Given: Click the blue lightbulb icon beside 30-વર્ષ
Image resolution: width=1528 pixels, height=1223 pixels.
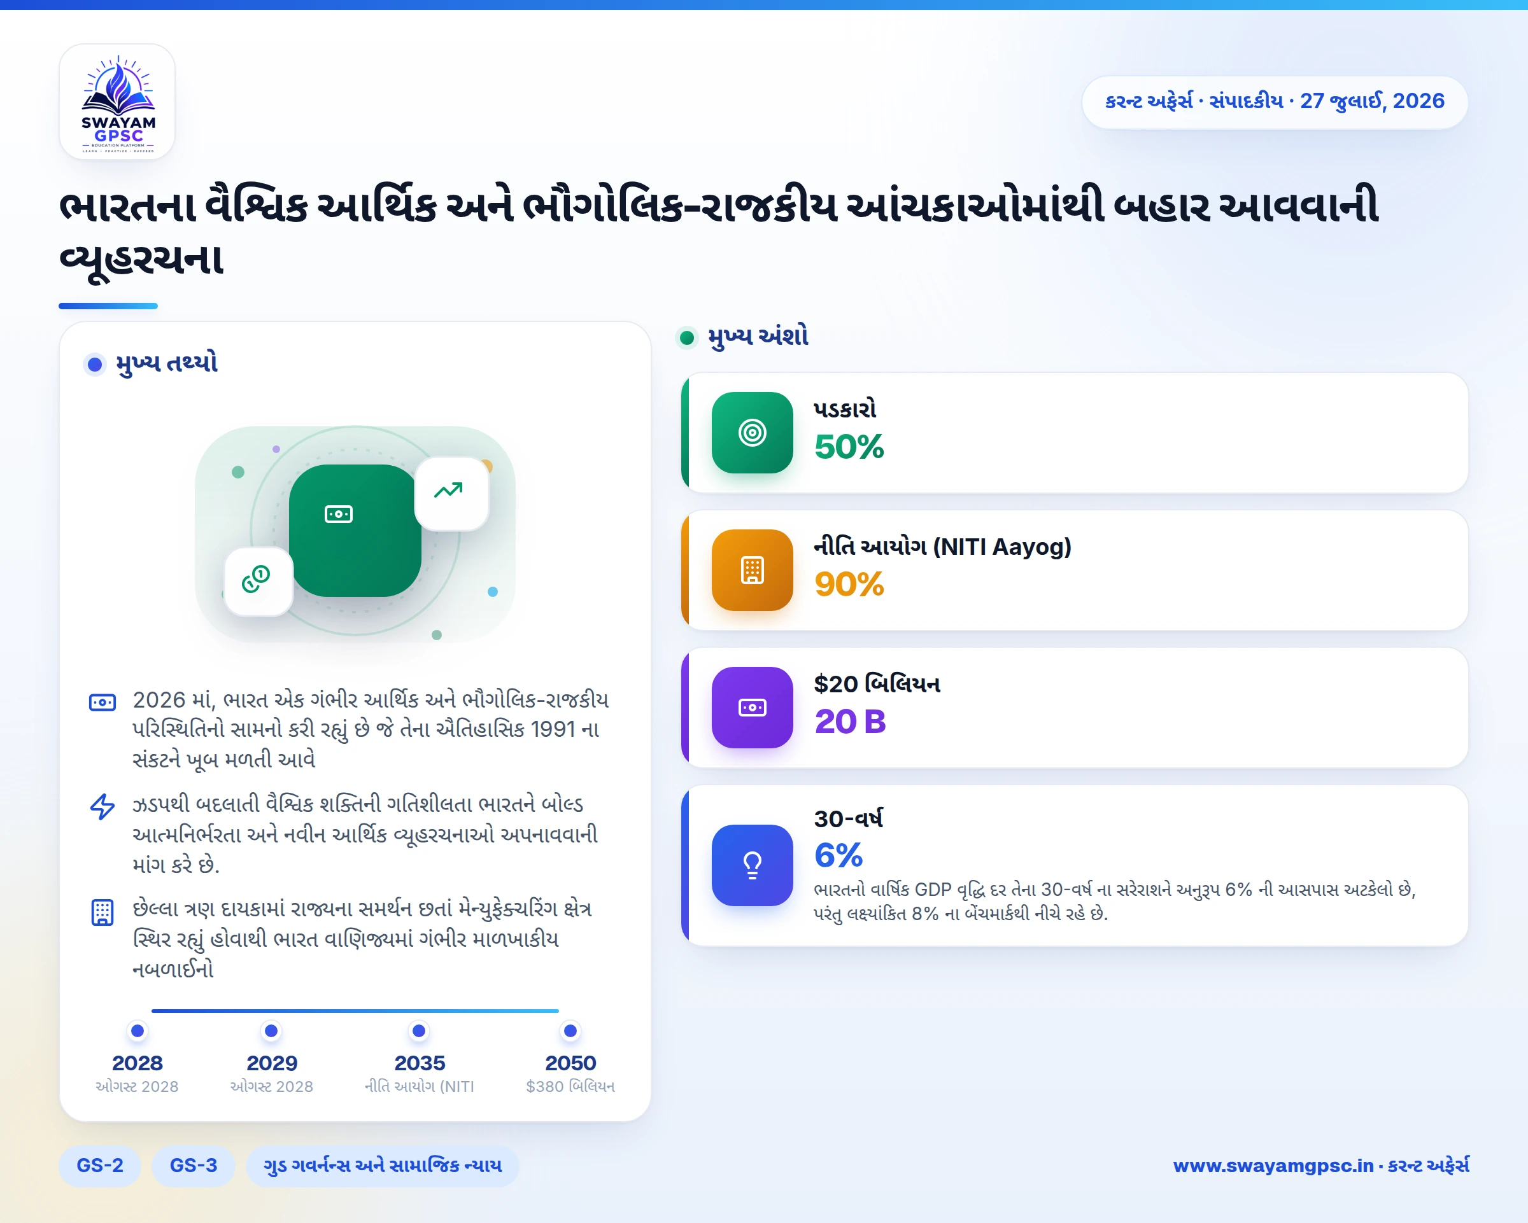Looking at the screenshot, I should pos(752,865).
